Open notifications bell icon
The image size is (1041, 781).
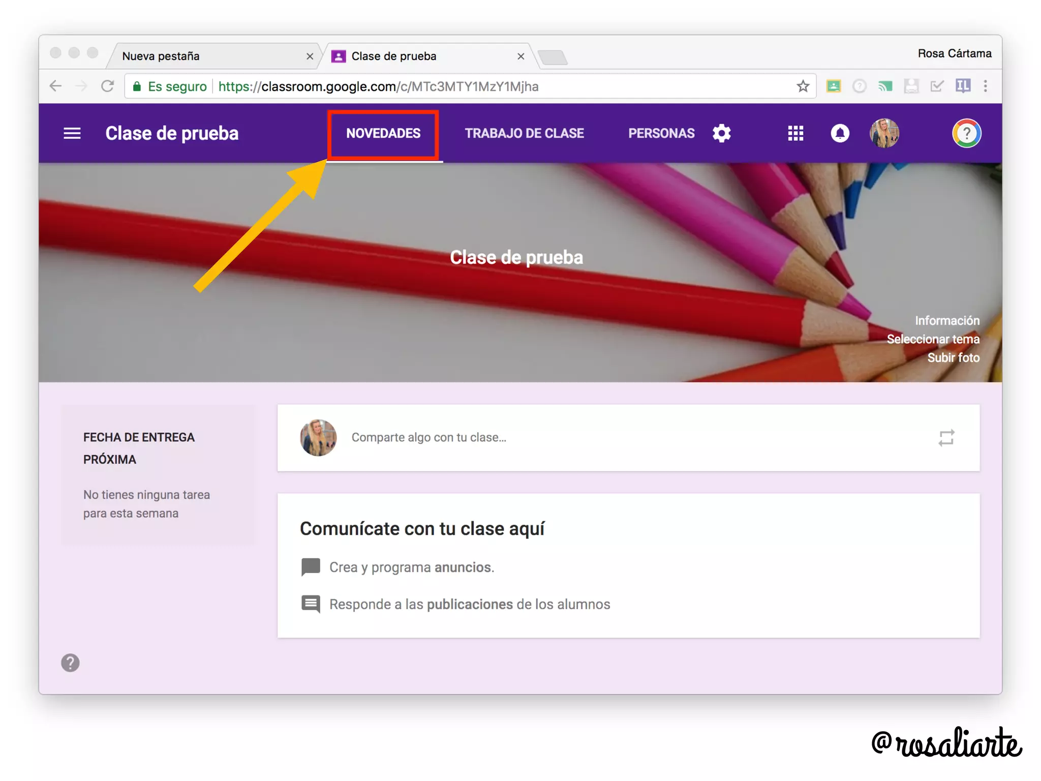840,133
